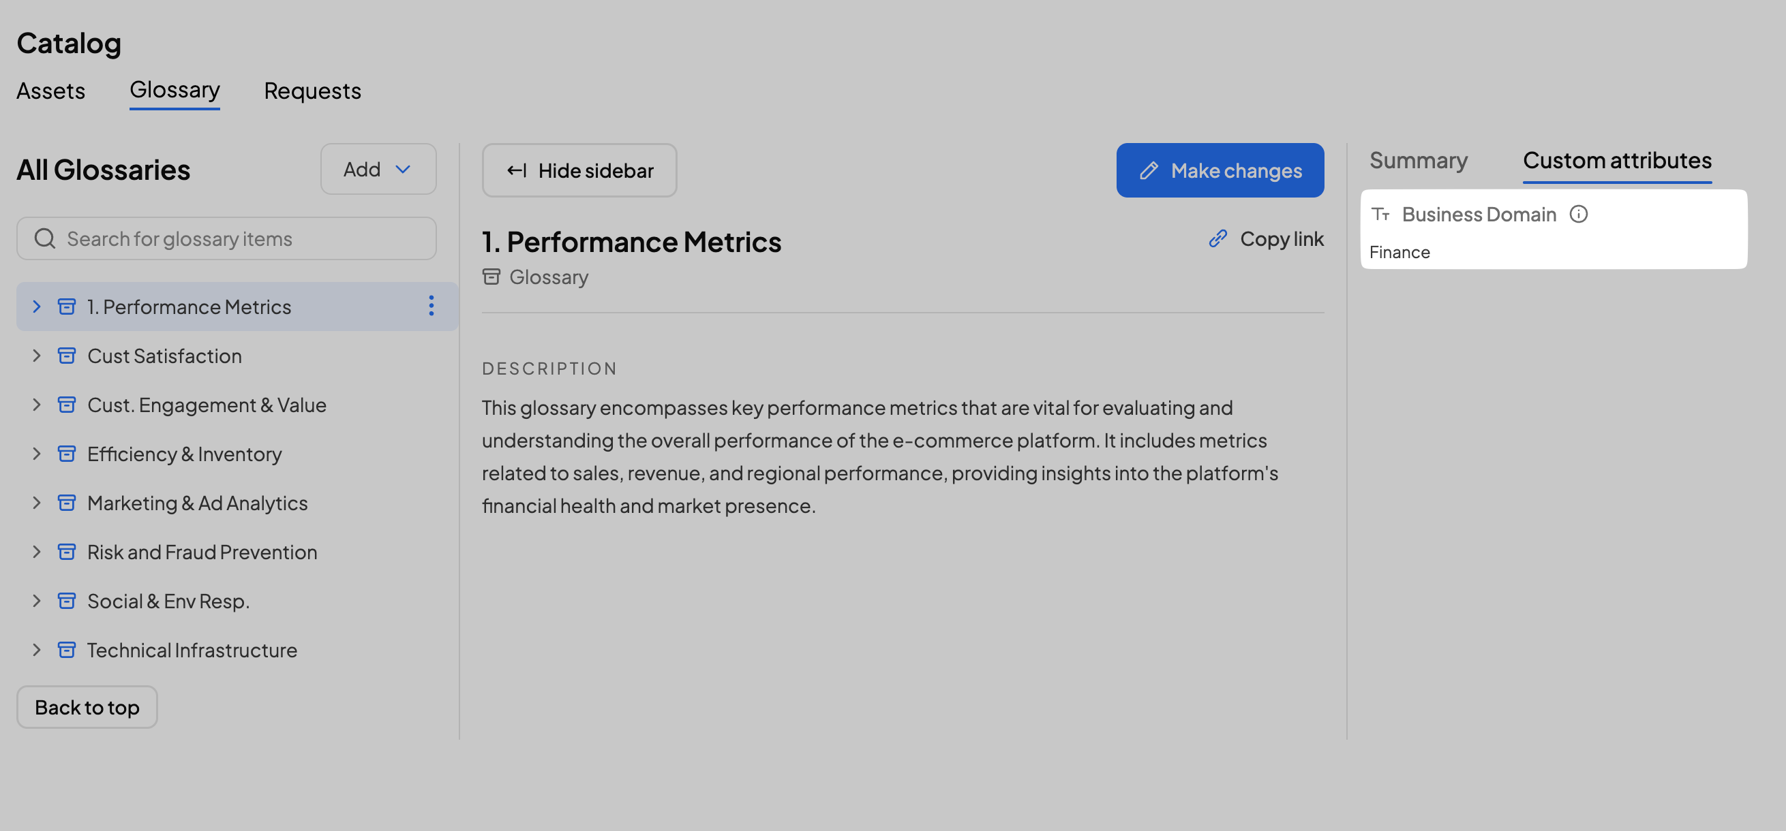Open the Assets tab

click(50, 91)
